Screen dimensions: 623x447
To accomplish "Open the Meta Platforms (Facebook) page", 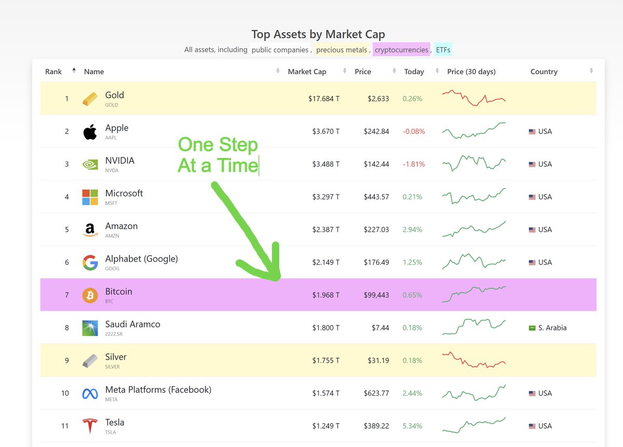I will [158, 389].
